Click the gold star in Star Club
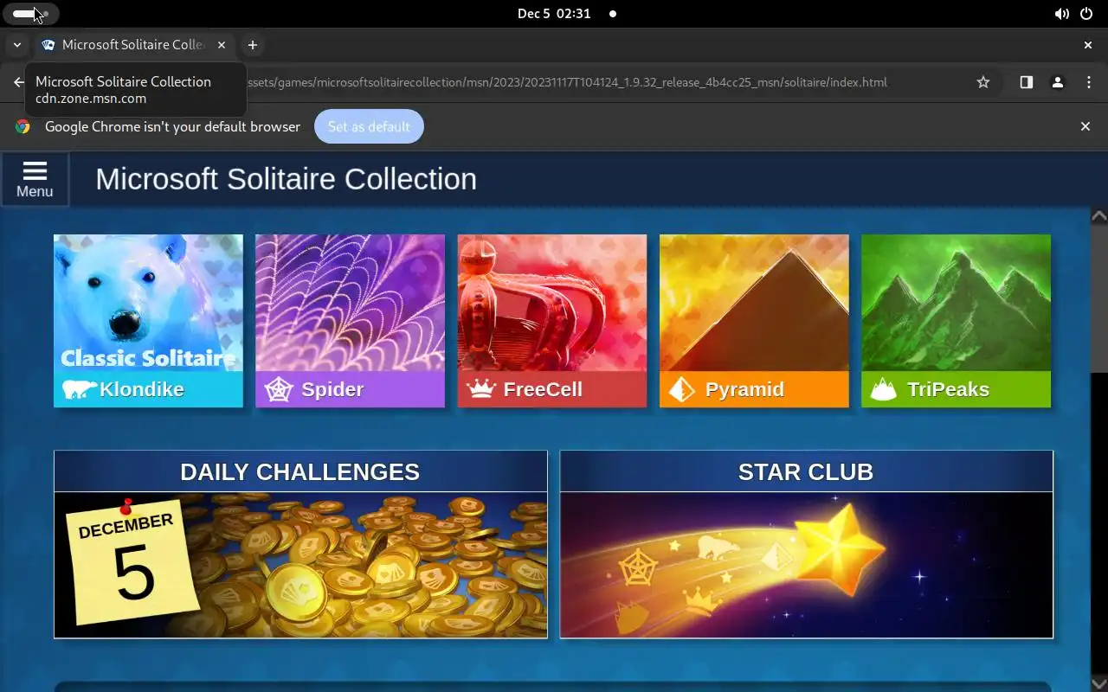Image resolution: width=1108 pixels, height=692 pixels. pyautogui.click(x=839, y=550)
